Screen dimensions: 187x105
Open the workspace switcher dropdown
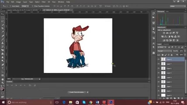pyautogui.click(x=178, y=6)
